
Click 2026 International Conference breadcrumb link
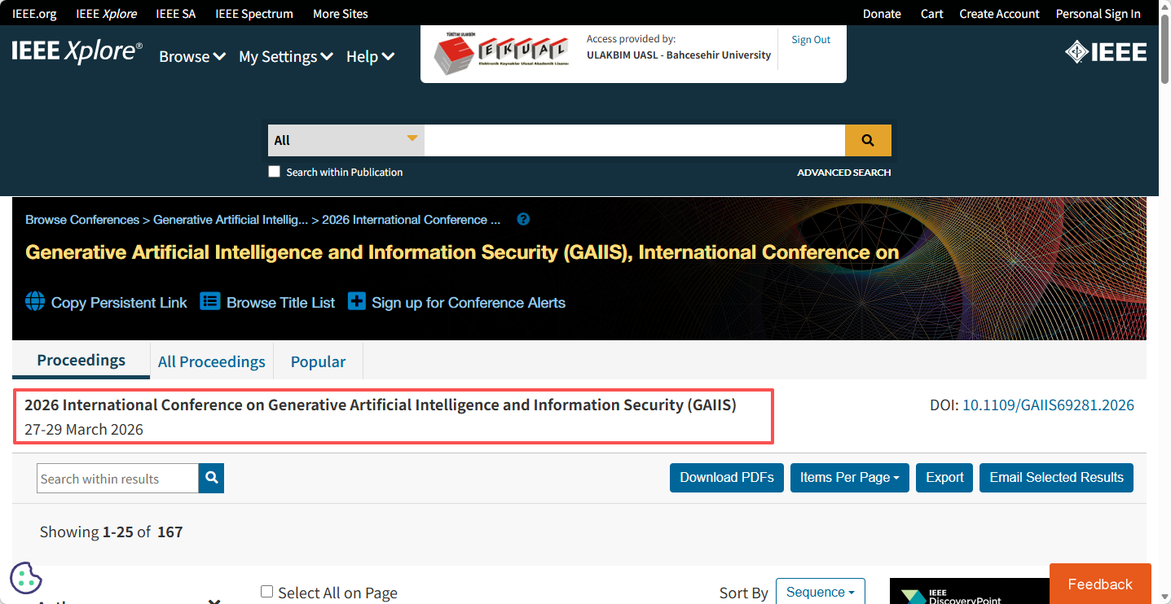(412, 220)
